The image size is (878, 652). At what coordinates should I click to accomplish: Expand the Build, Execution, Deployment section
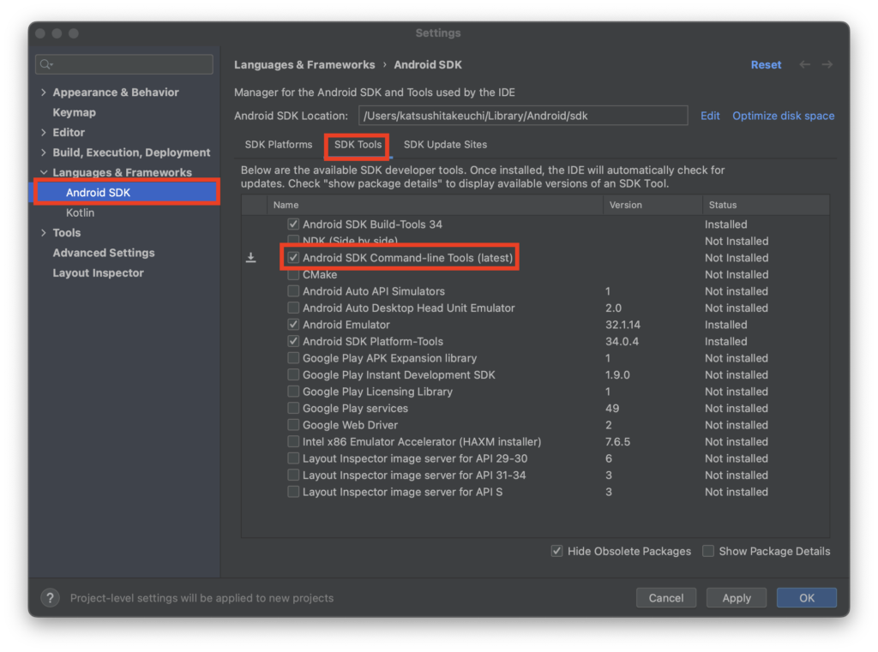point(44,153)
